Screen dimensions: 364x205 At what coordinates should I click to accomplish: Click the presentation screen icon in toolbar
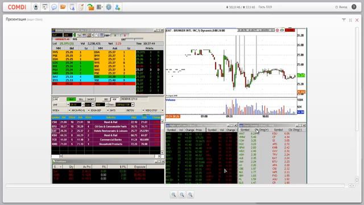45,7
